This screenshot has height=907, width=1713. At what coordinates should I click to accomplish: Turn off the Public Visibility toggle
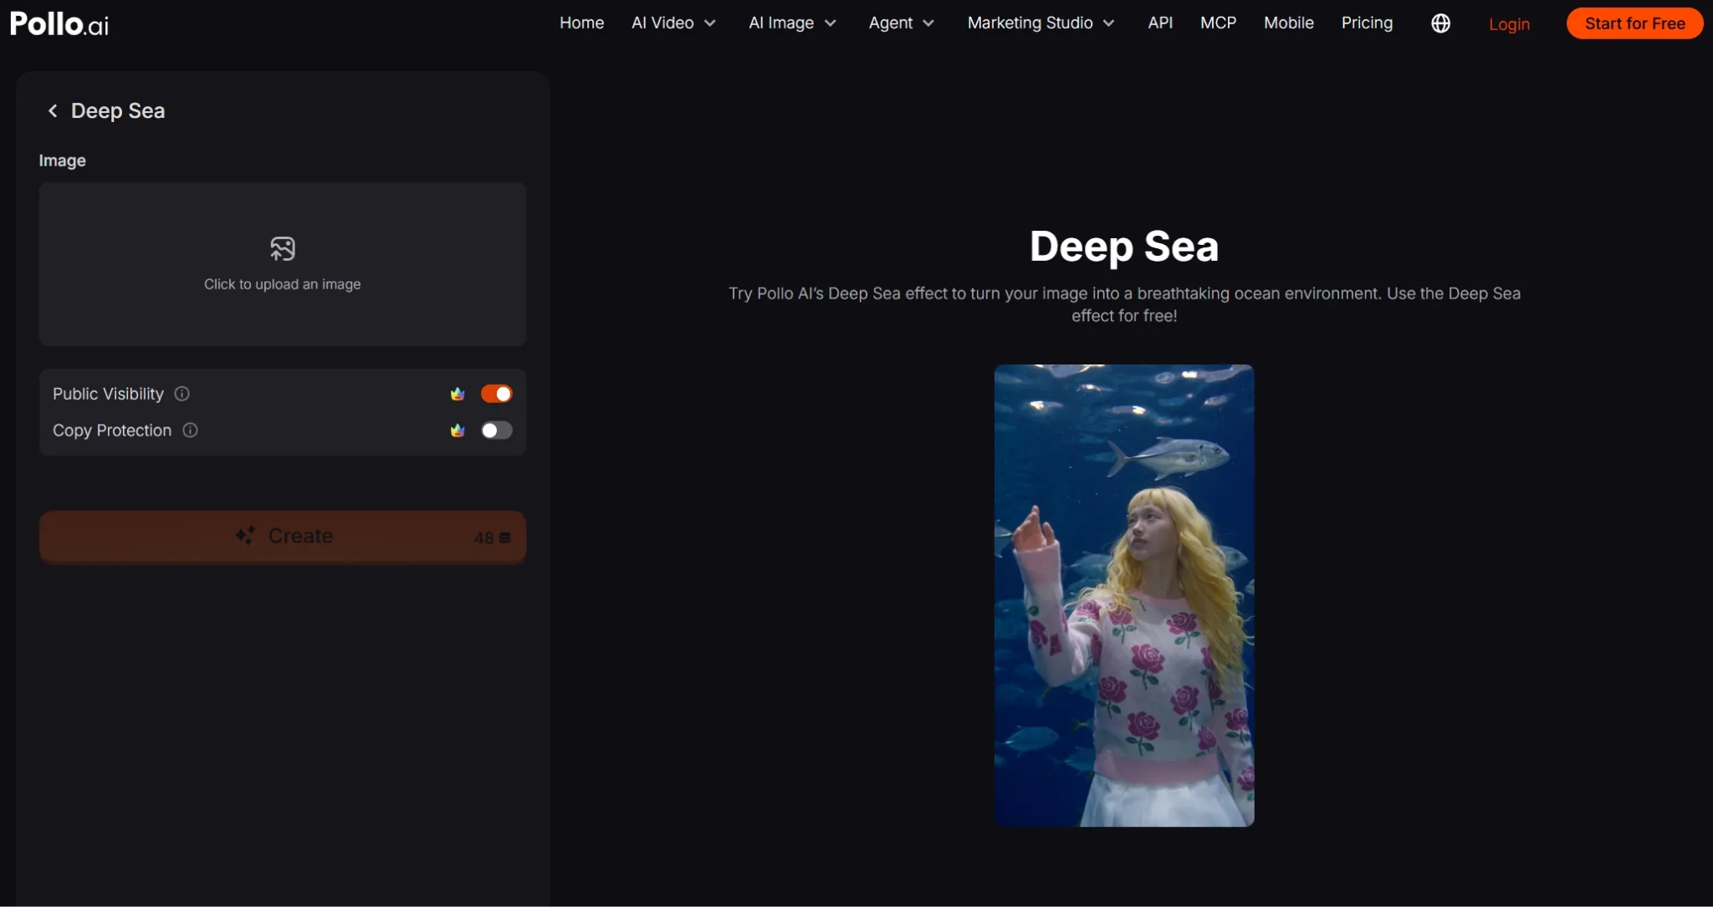(497, 394)
